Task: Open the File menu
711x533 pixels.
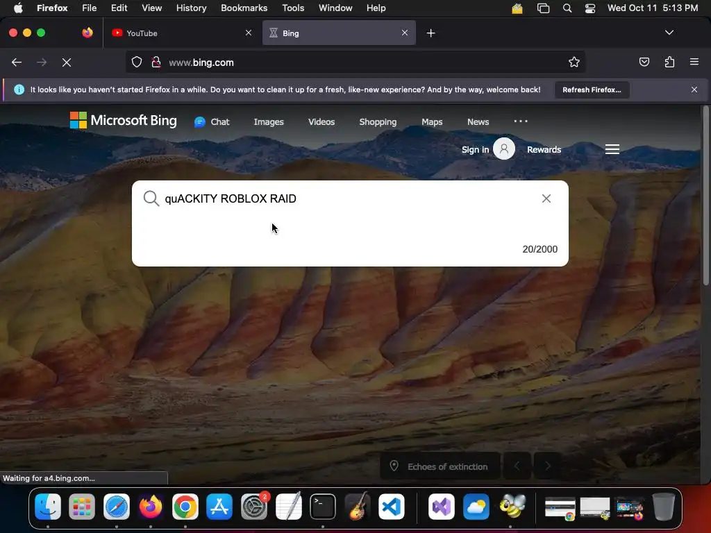Action: (x=90, y=8)
